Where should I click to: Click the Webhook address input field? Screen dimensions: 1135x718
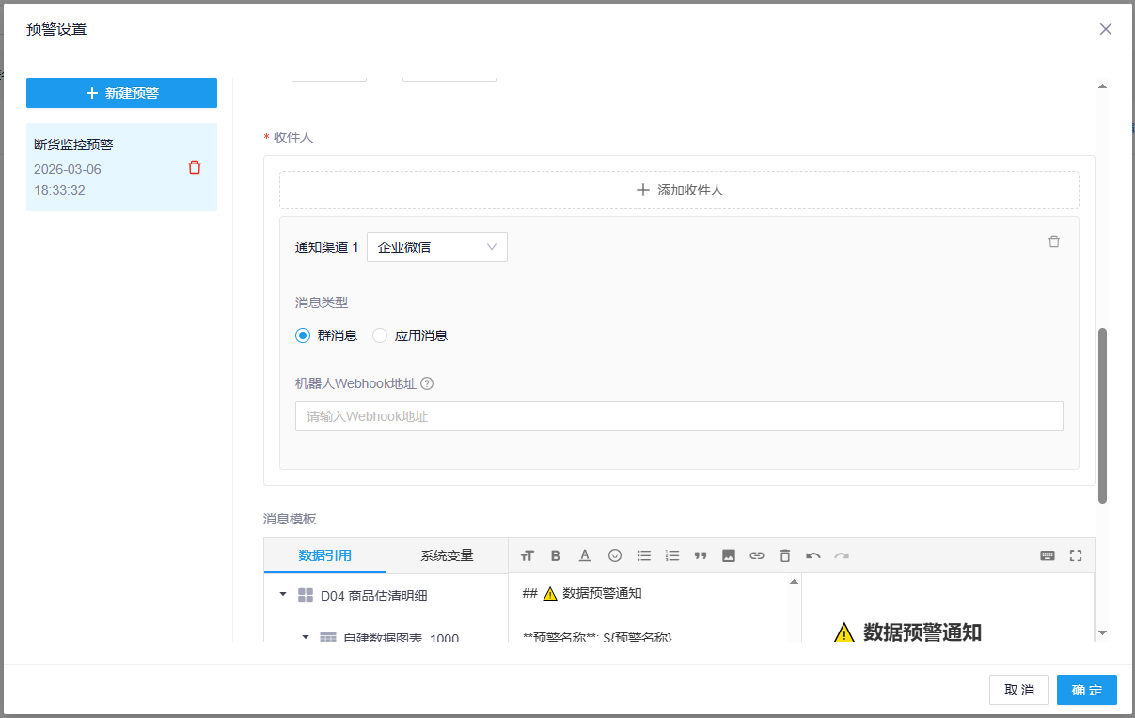[679, 415]
